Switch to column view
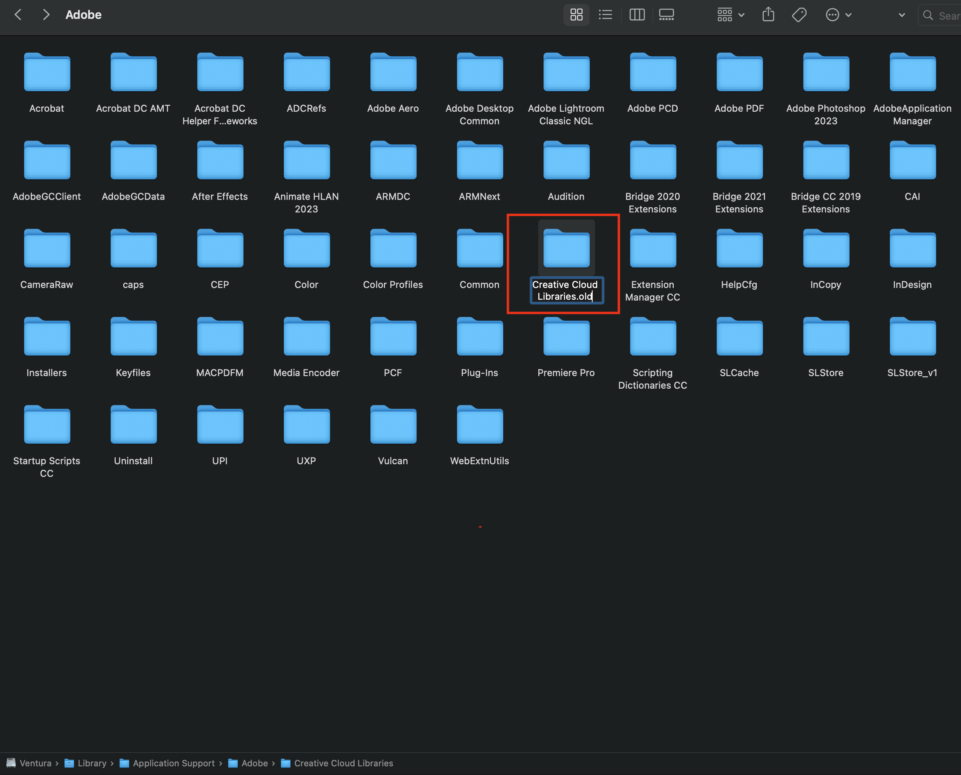This screenshot has height=775, width=961. point(637,15)
